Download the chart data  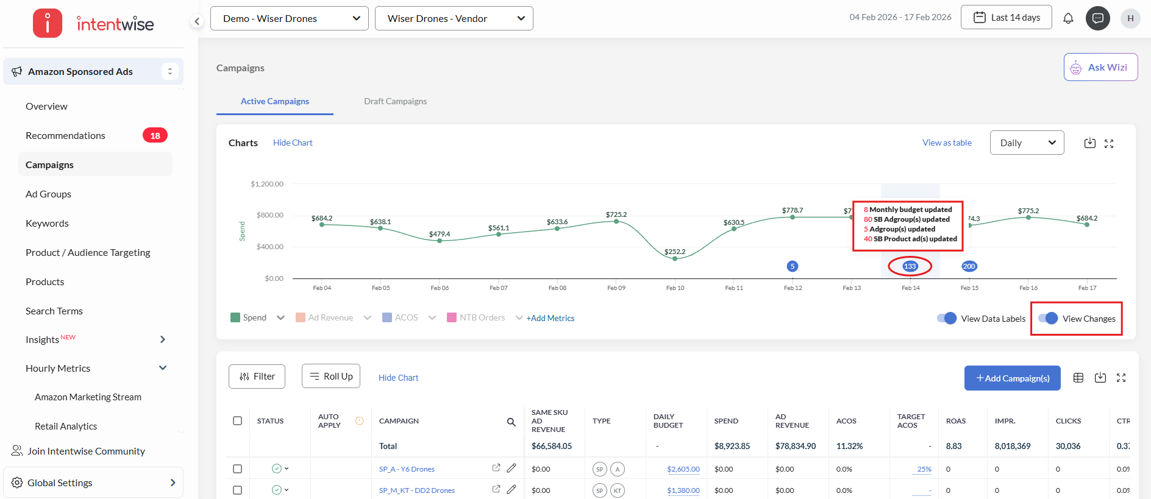(x=1089, y=143)
